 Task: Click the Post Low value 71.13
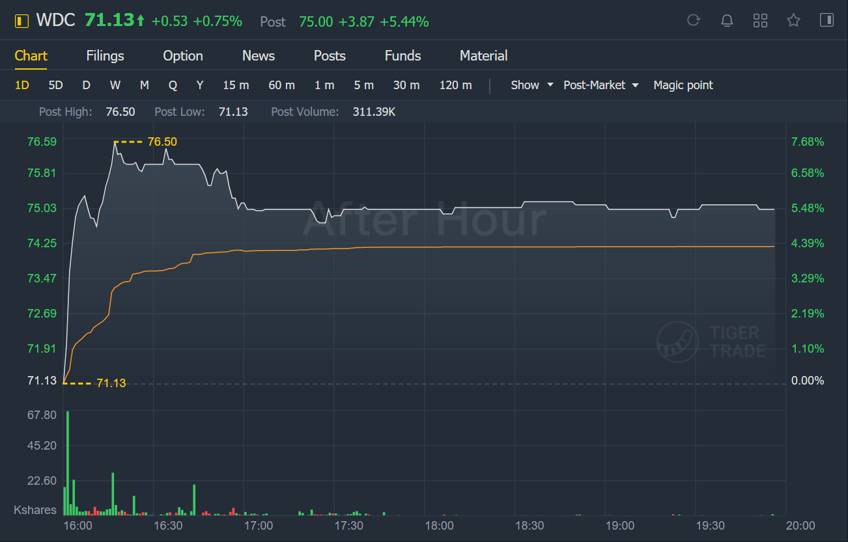point(233,112)
